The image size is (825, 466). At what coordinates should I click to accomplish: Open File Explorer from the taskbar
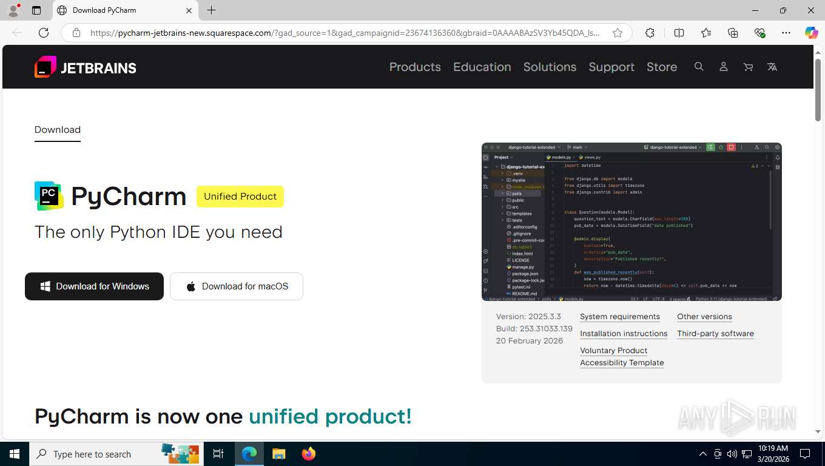[278, 454]
